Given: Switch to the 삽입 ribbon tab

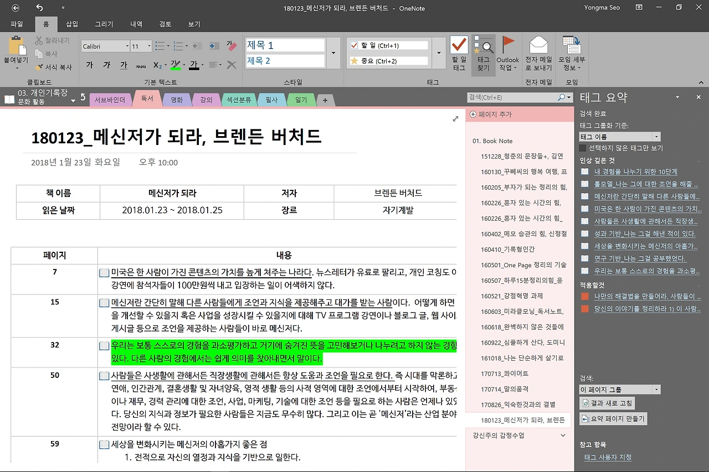Looking at the screenshot, I should click(x=72, y=24).
